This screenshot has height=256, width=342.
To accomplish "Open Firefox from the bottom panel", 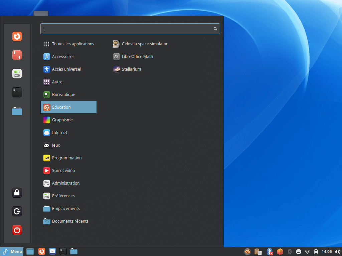I will pyautogui.click(x=42, y=251).
